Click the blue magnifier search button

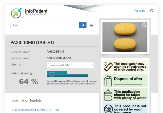83,25
